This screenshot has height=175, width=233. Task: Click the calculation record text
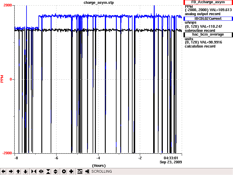(200, 46)
